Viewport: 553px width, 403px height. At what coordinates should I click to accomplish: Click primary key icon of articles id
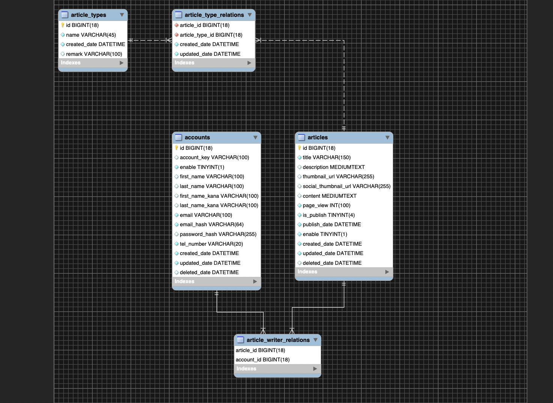point(299,148)
